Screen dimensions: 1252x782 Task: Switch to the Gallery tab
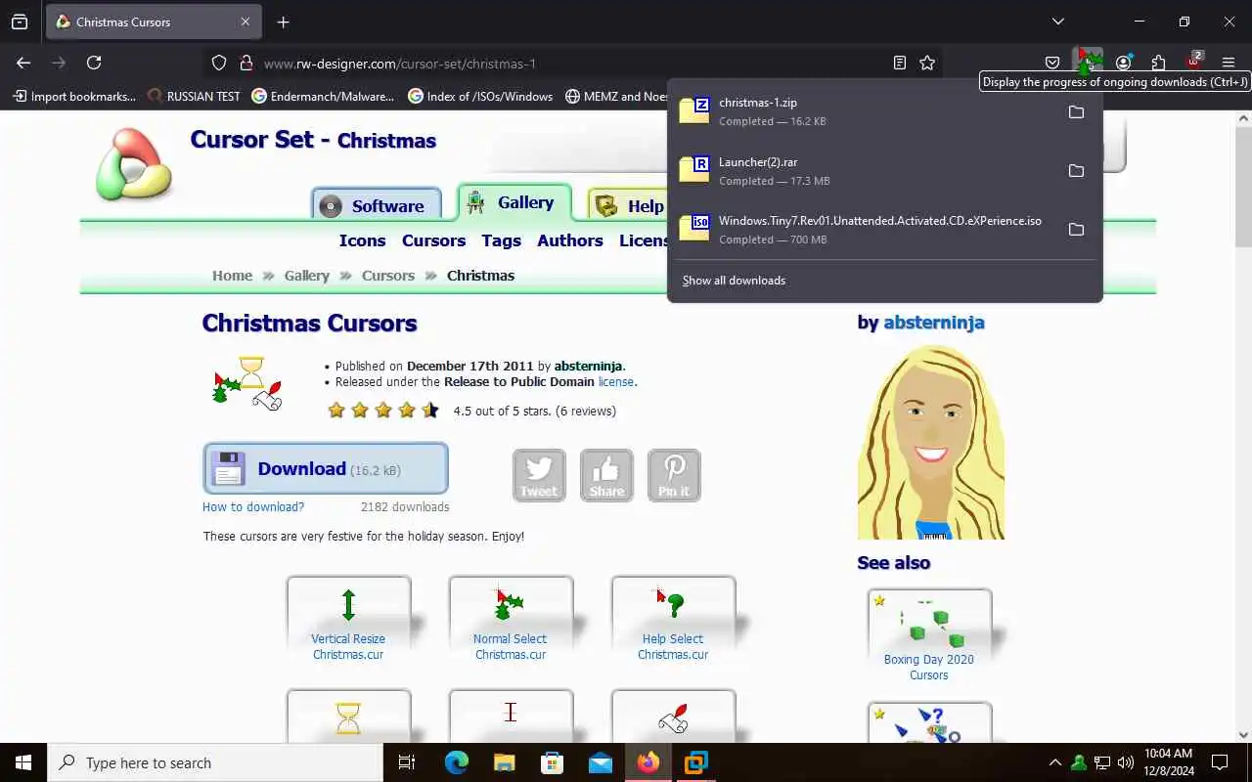(x=514, y=203)
